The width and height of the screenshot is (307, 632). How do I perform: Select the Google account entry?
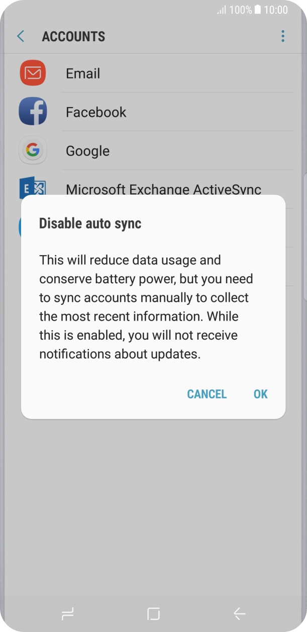point(87,151)
